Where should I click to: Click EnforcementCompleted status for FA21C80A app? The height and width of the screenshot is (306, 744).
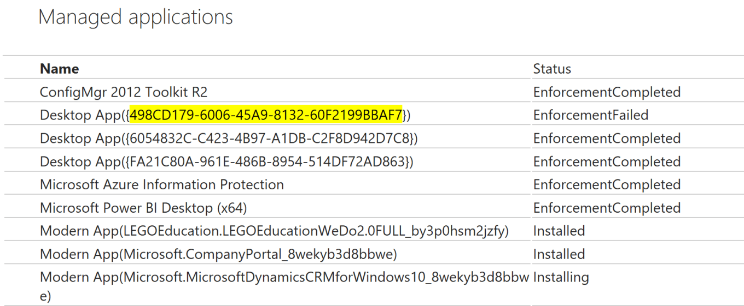607,161
